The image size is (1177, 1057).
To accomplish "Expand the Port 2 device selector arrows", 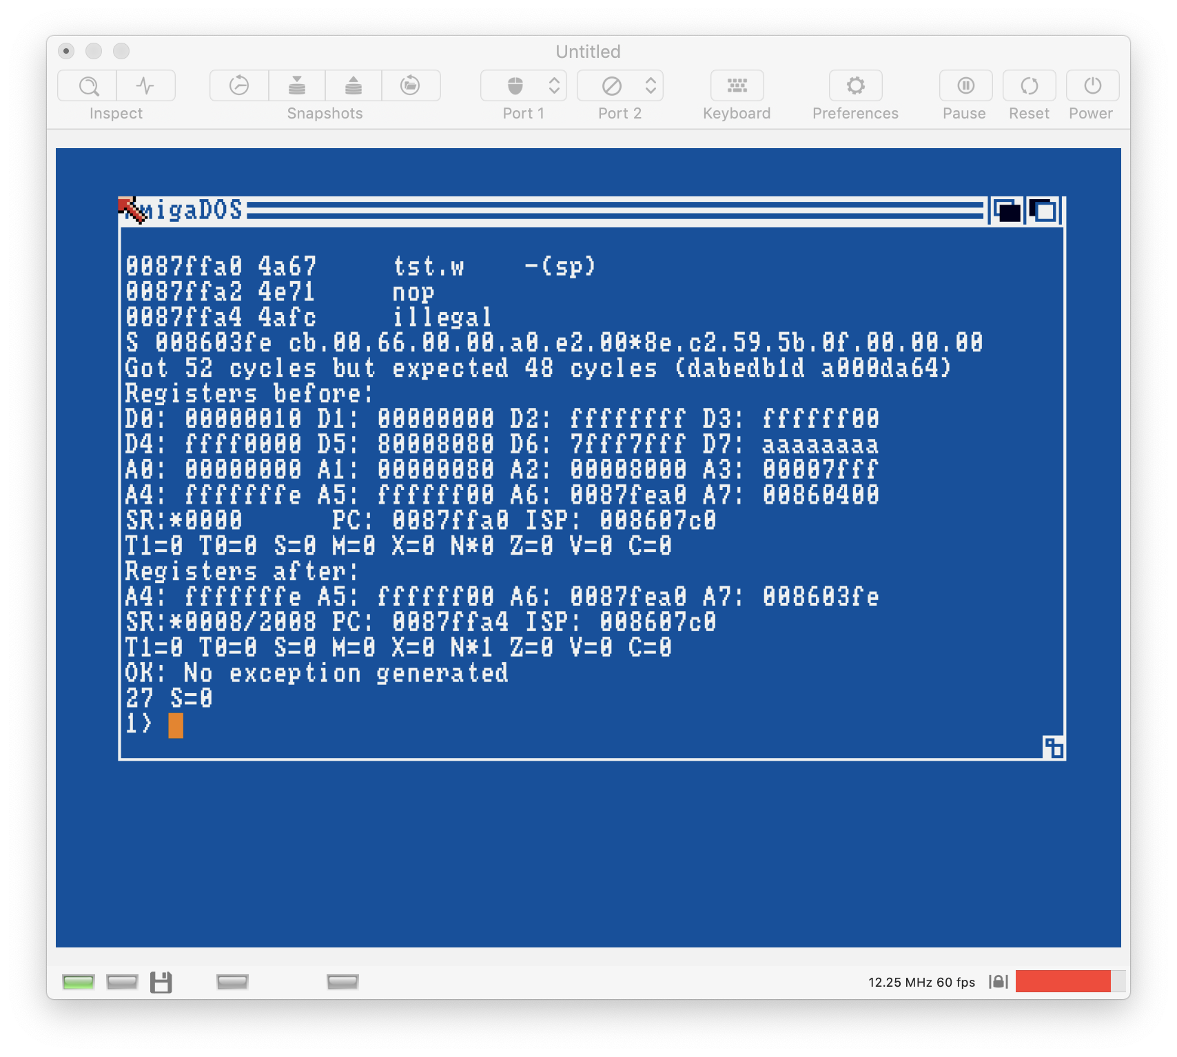I will (651, 86).
